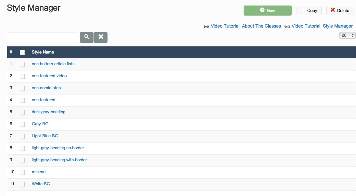Copy the selected style
This screenshot has width=356, height=196.
309,10
